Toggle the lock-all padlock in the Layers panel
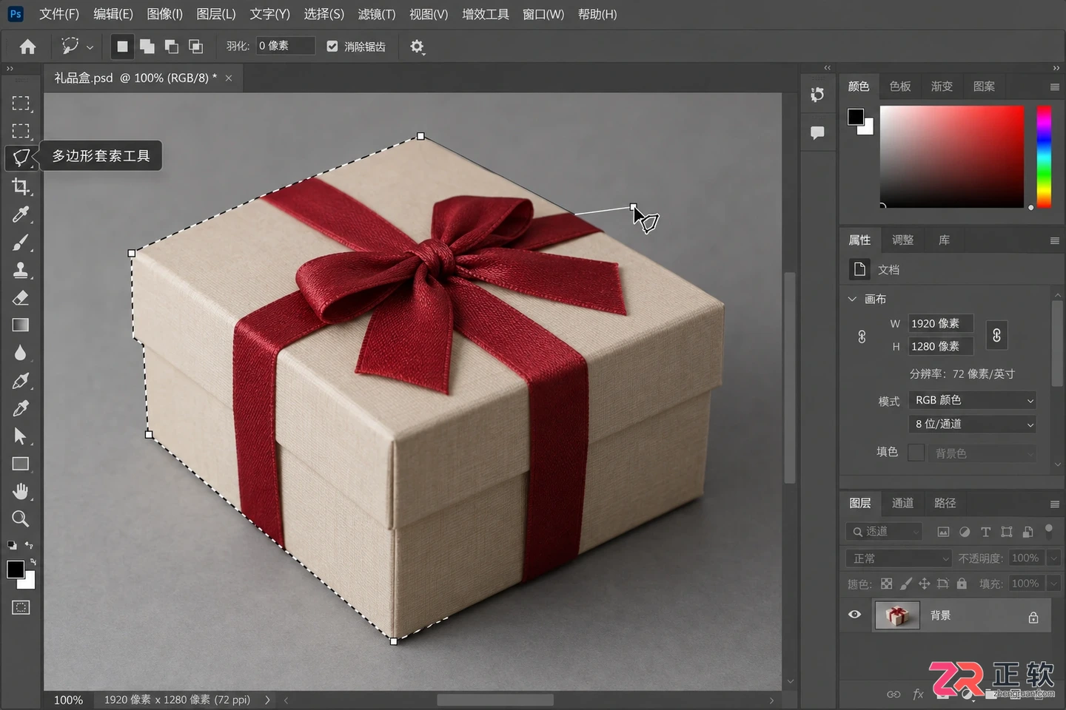 coord(962,584)
